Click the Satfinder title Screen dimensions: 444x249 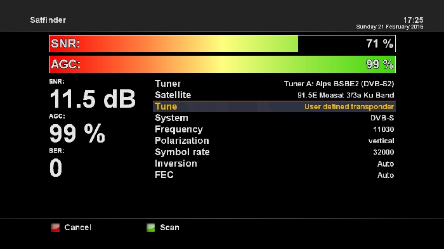pos(48,20)
